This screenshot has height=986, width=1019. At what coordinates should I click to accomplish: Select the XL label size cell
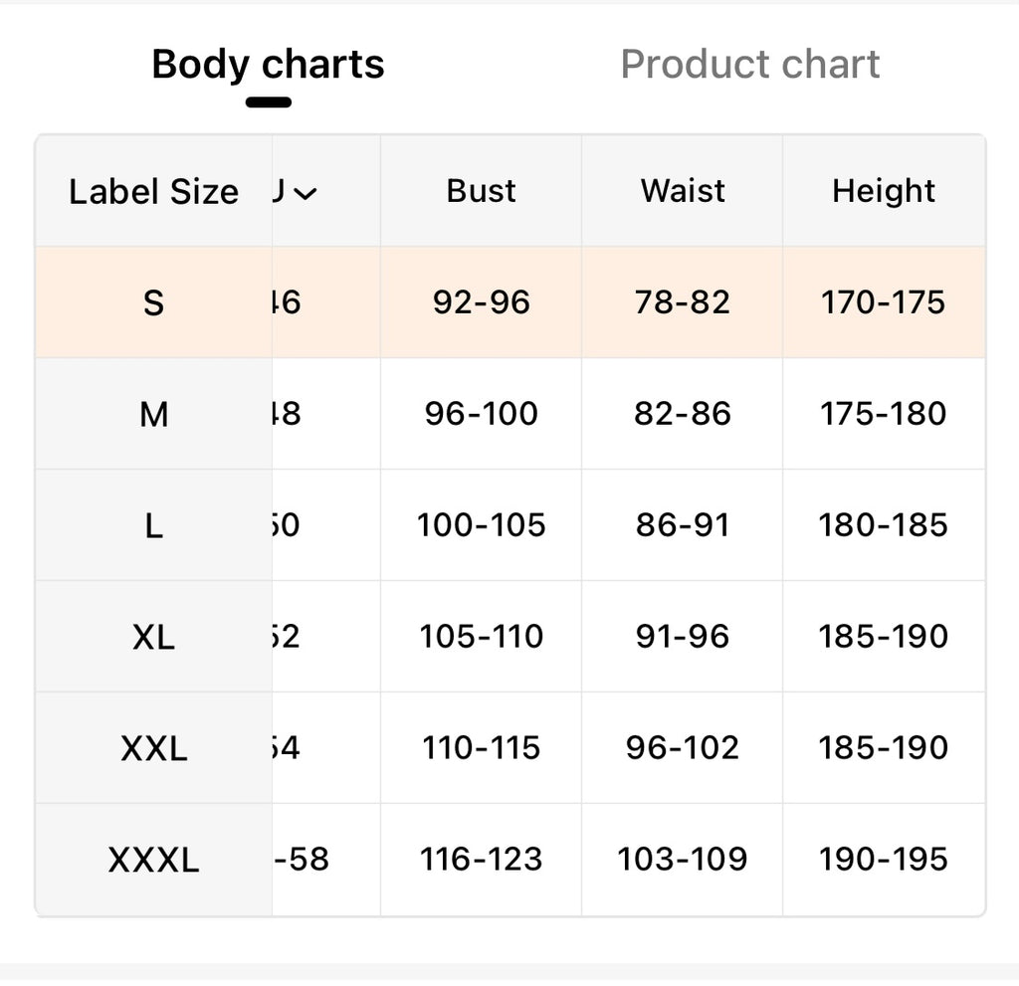pos(153,637)
